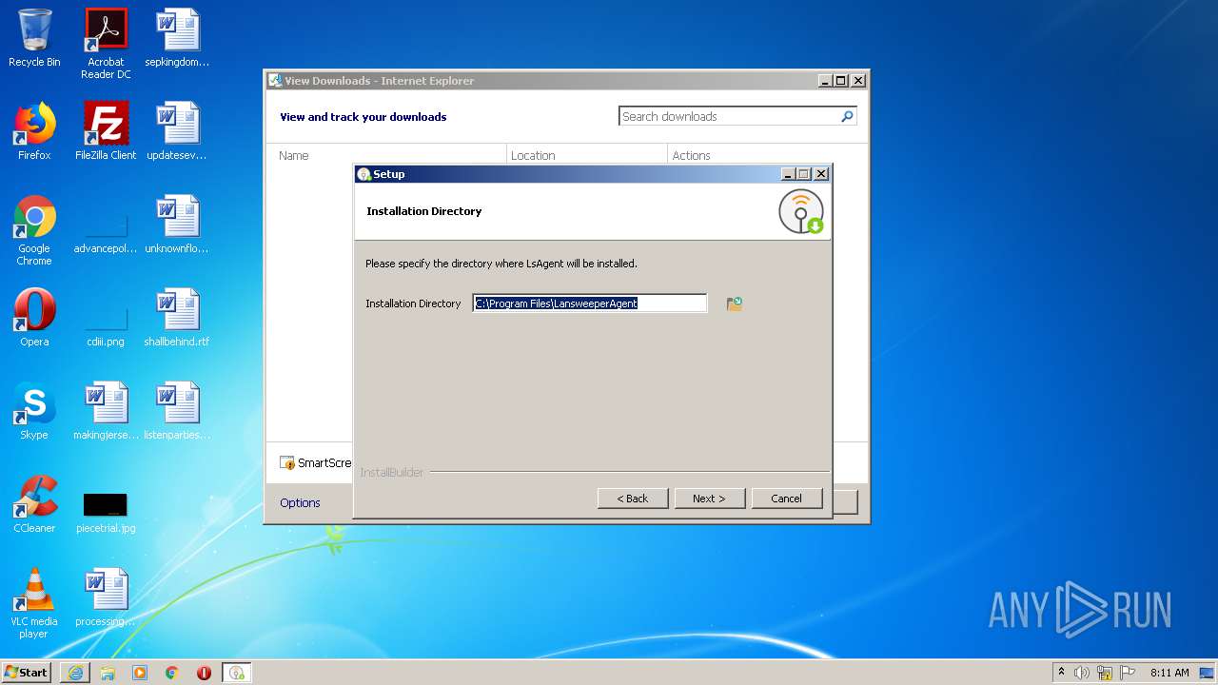Click the Back button in Setup

click(633, 499)
